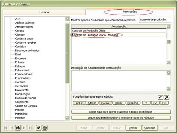
Task: Select Descarga de Navios tree item
Action: (27, 51)
